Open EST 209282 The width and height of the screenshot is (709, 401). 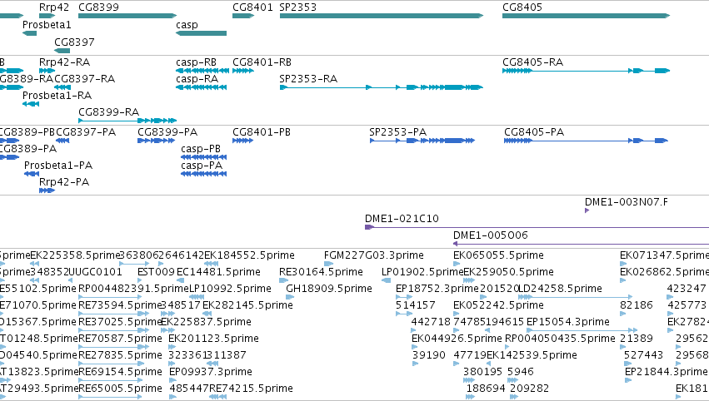529,389
